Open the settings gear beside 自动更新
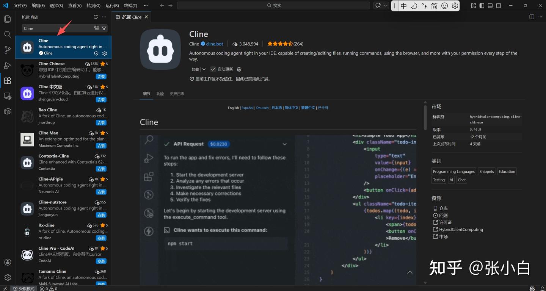 click(239, 69)
